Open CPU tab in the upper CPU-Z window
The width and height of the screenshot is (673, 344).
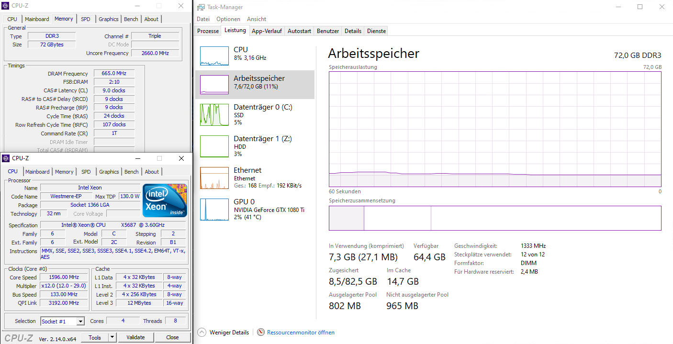(12, 19)
